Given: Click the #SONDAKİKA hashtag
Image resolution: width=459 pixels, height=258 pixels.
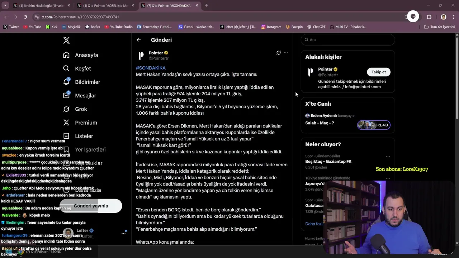Looking at the screenshot, I should point(151,68).
